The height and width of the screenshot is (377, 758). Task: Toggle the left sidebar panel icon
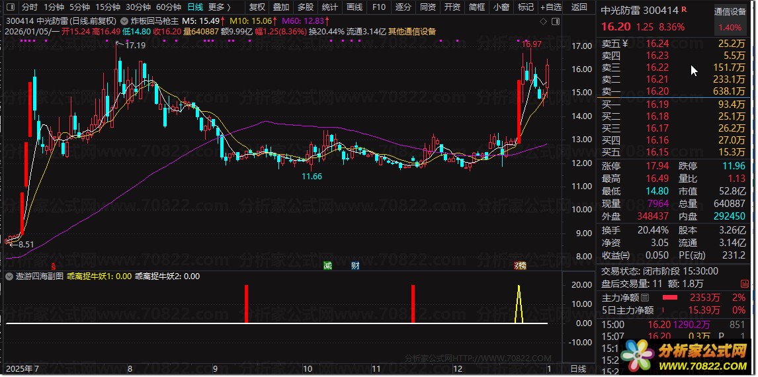coord(11,7)
